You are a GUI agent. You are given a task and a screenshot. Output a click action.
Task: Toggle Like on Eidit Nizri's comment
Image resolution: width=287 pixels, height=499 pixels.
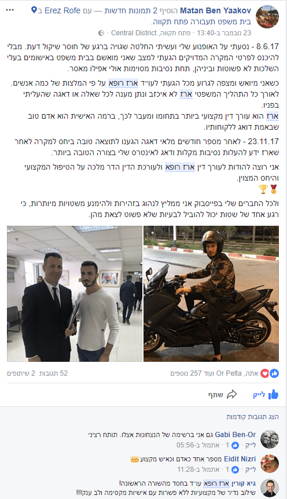tap(251, 469)
